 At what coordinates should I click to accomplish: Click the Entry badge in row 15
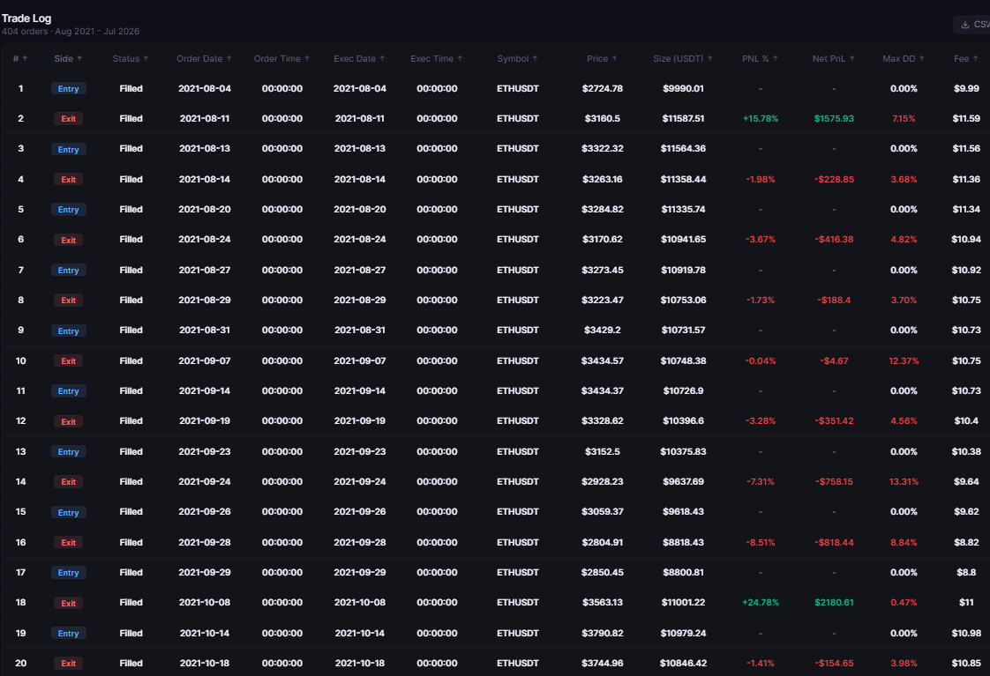pyautogui.click(x=68, y=513)
